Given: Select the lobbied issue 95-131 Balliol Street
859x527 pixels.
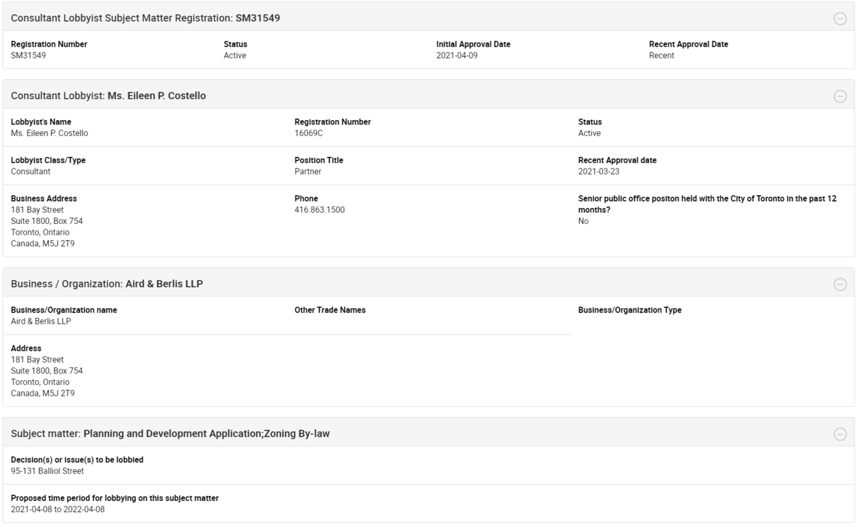Looking at the screenshot, I should (48, 471).
